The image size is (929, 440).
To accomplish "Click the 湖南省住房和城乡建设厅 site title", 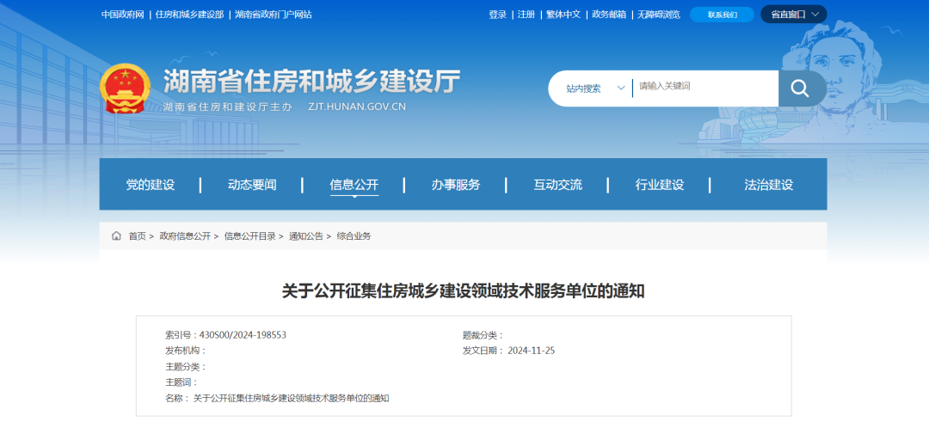I will point(311,81).
